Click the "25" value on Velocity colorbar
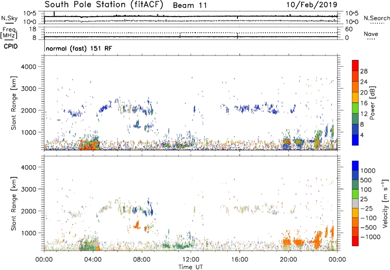390x270 pixels. coord(364,199)
